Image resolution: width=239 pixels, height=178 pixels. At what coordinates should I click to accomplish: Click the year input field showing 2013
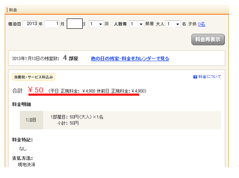[30, 24]
